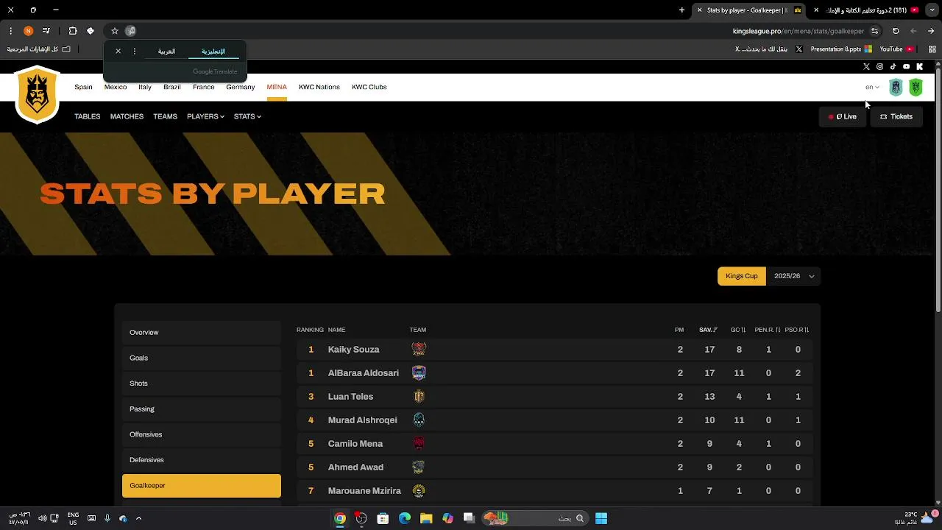Click the Google Translate icon in address bar
This screenshot has width=942, height=530.
pos(130,31)
